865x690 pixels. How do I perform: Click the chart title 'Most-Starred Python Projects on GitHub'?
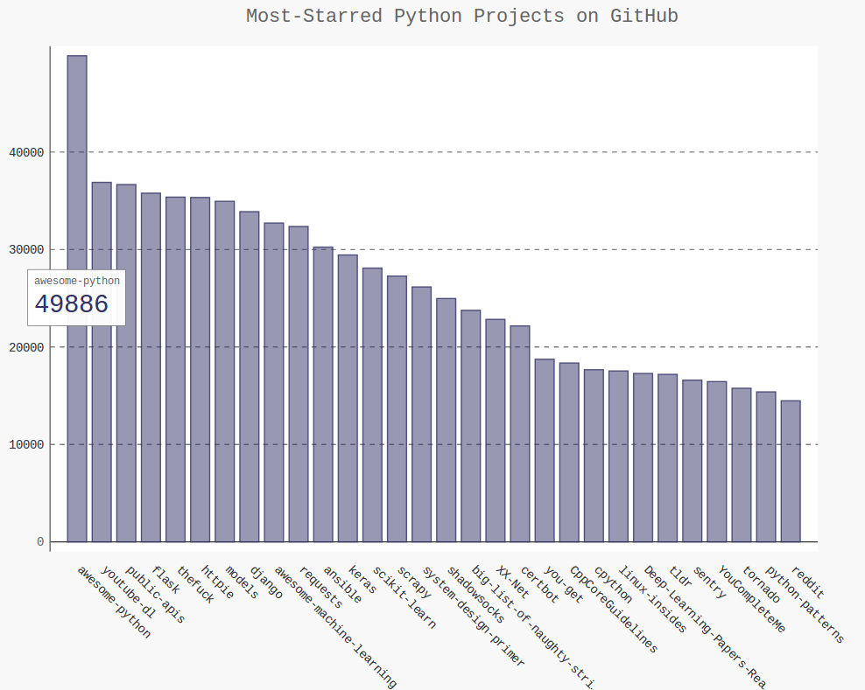pyautogui.click(x=461, y=16)
